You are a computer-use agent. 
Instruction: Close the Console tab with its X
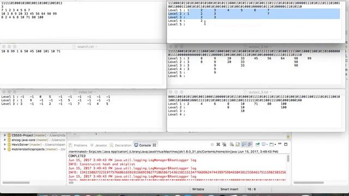click(x=154, y=145)
